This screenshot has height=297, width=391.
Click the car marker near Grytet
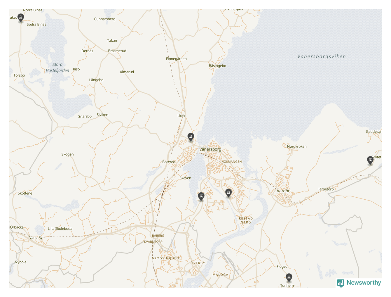click(370, 160)
